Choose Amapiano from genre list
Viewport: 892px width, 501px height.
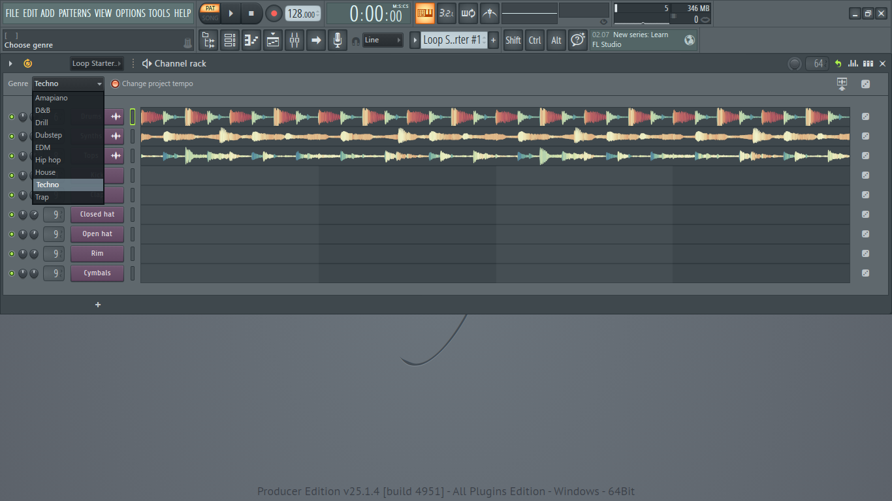(68, 98)
